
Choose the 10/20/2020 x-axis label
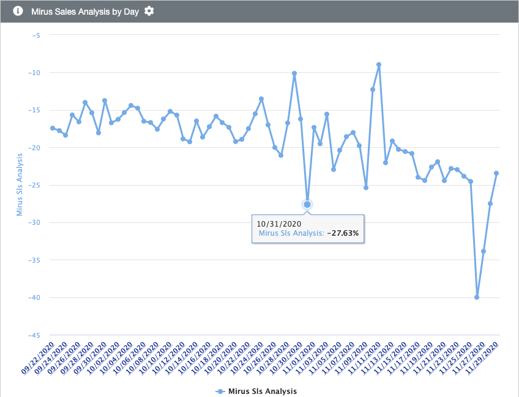[220, 359]
